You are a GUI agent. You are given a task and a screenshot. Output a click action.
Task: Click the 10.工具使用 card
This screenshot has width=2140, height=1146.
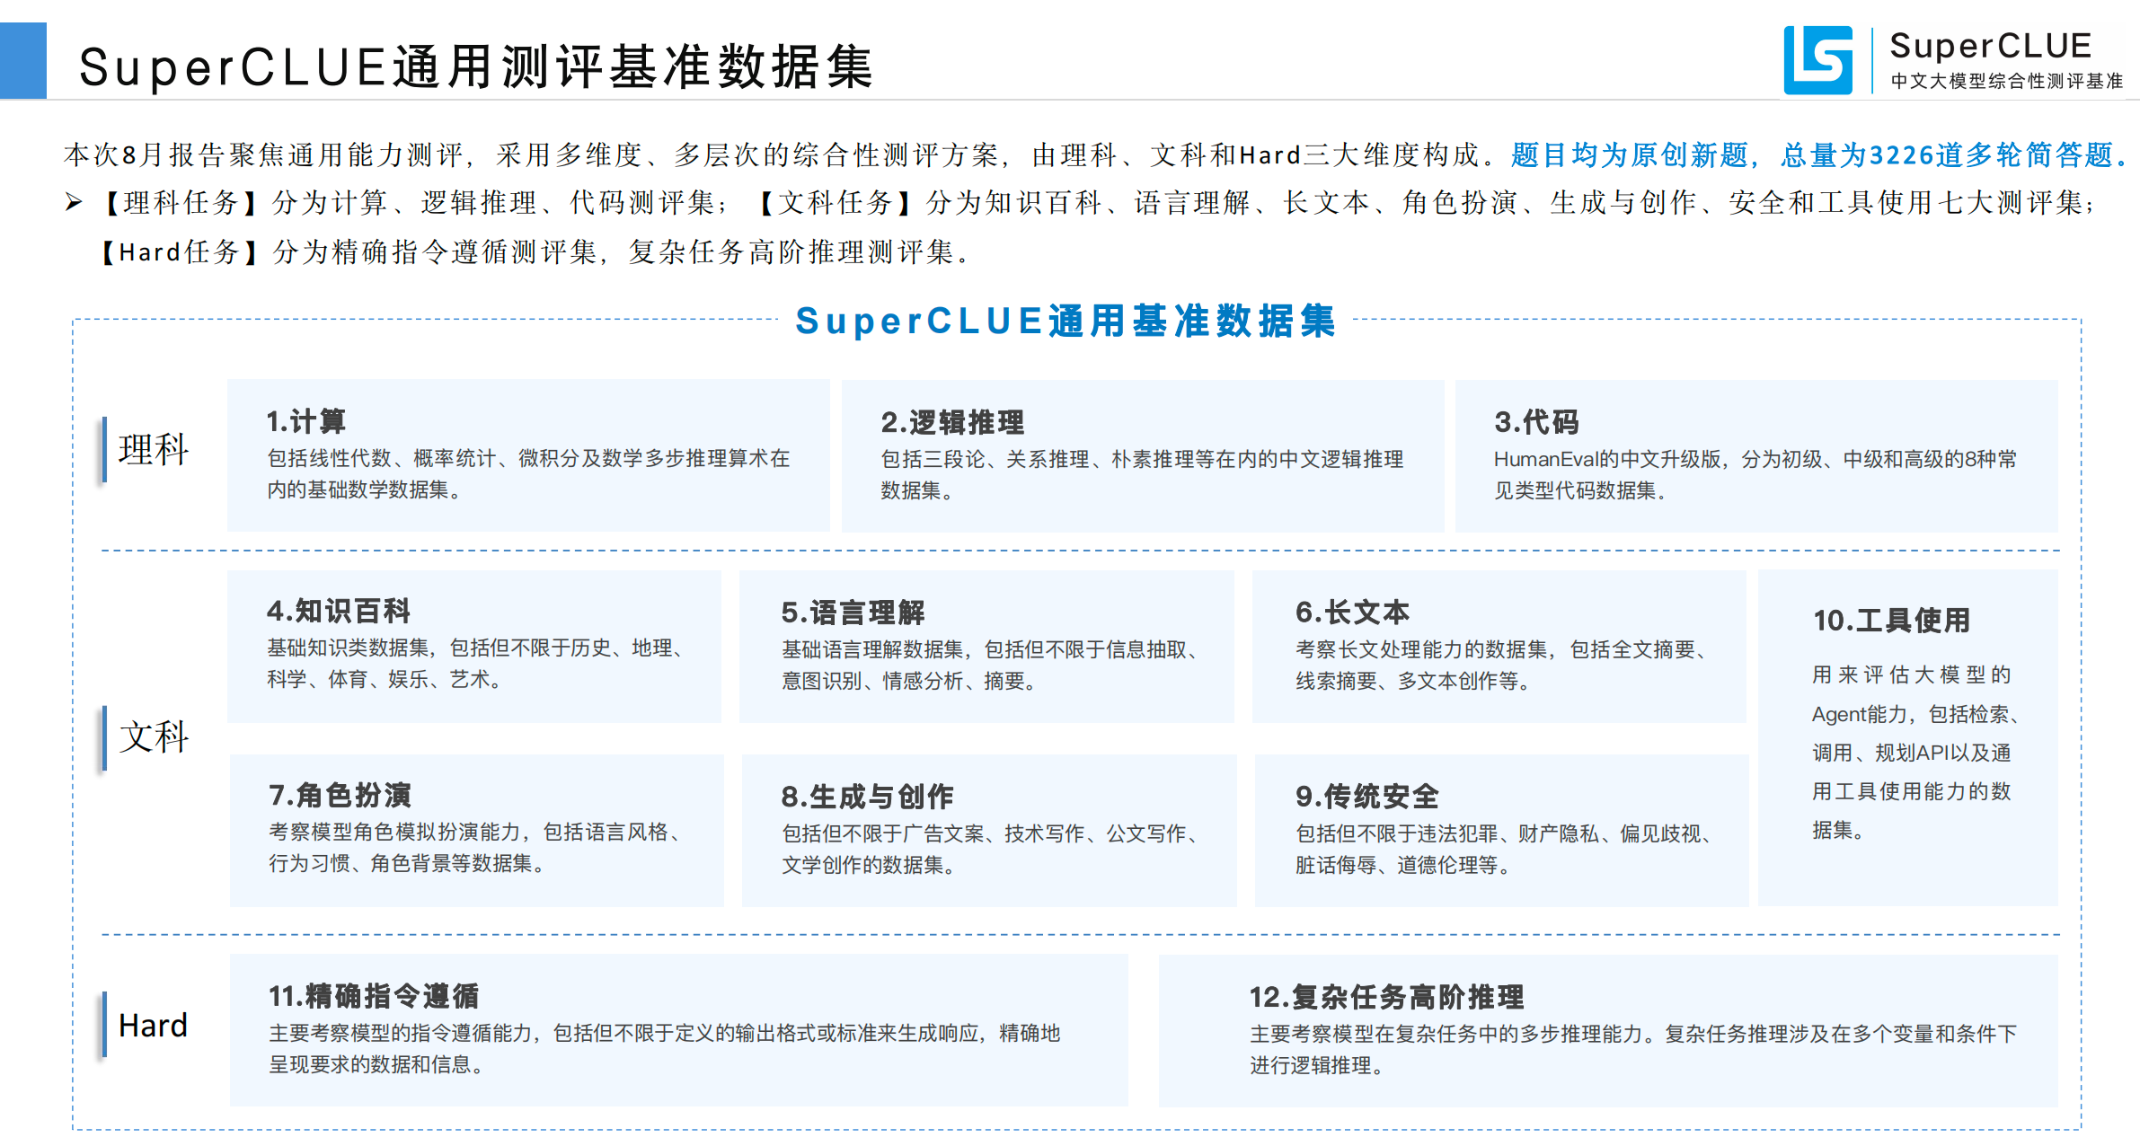tap(1907, 736)
